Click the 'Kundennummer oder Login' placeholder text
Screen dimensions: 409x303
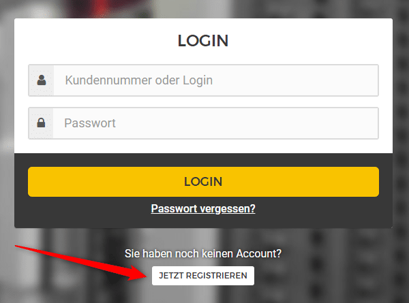139,80
